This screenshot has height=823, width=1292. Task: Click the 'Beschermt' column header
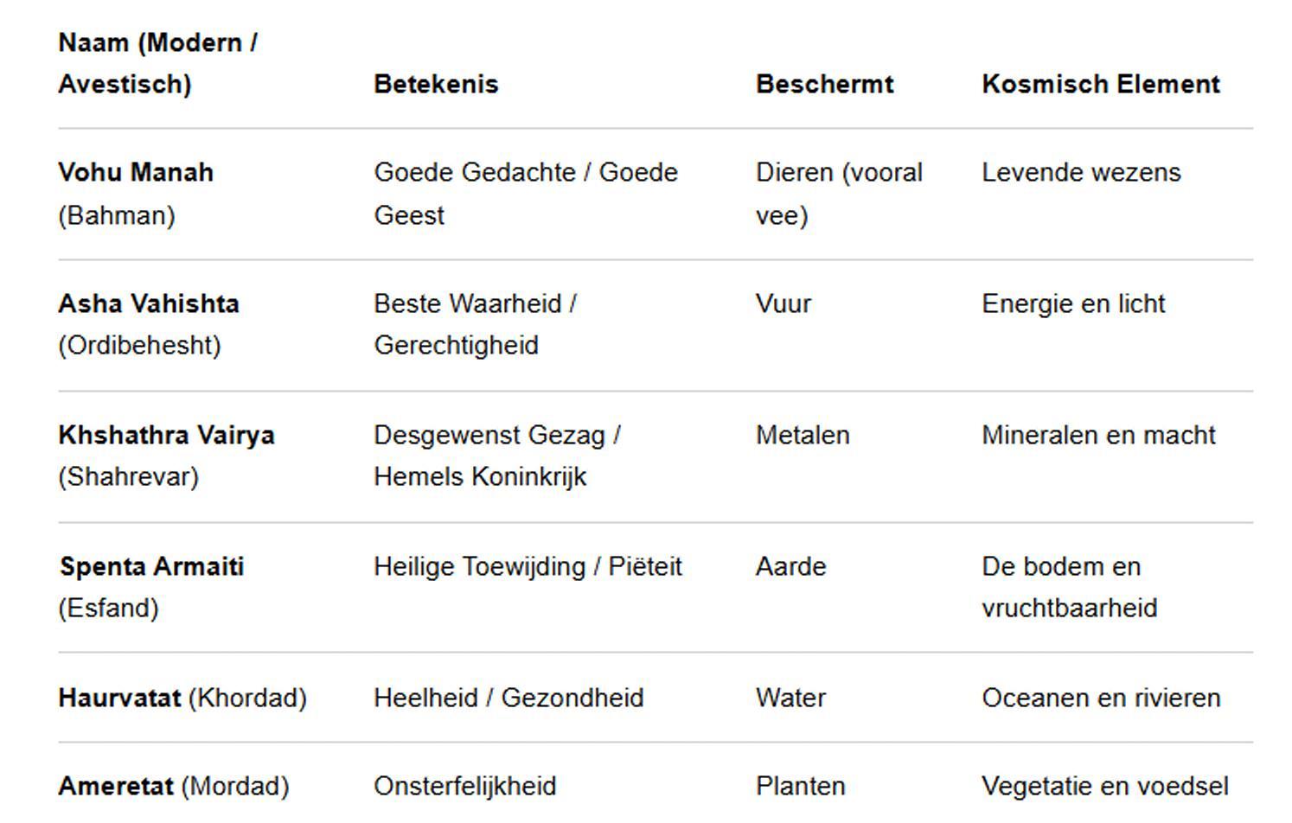824,84
